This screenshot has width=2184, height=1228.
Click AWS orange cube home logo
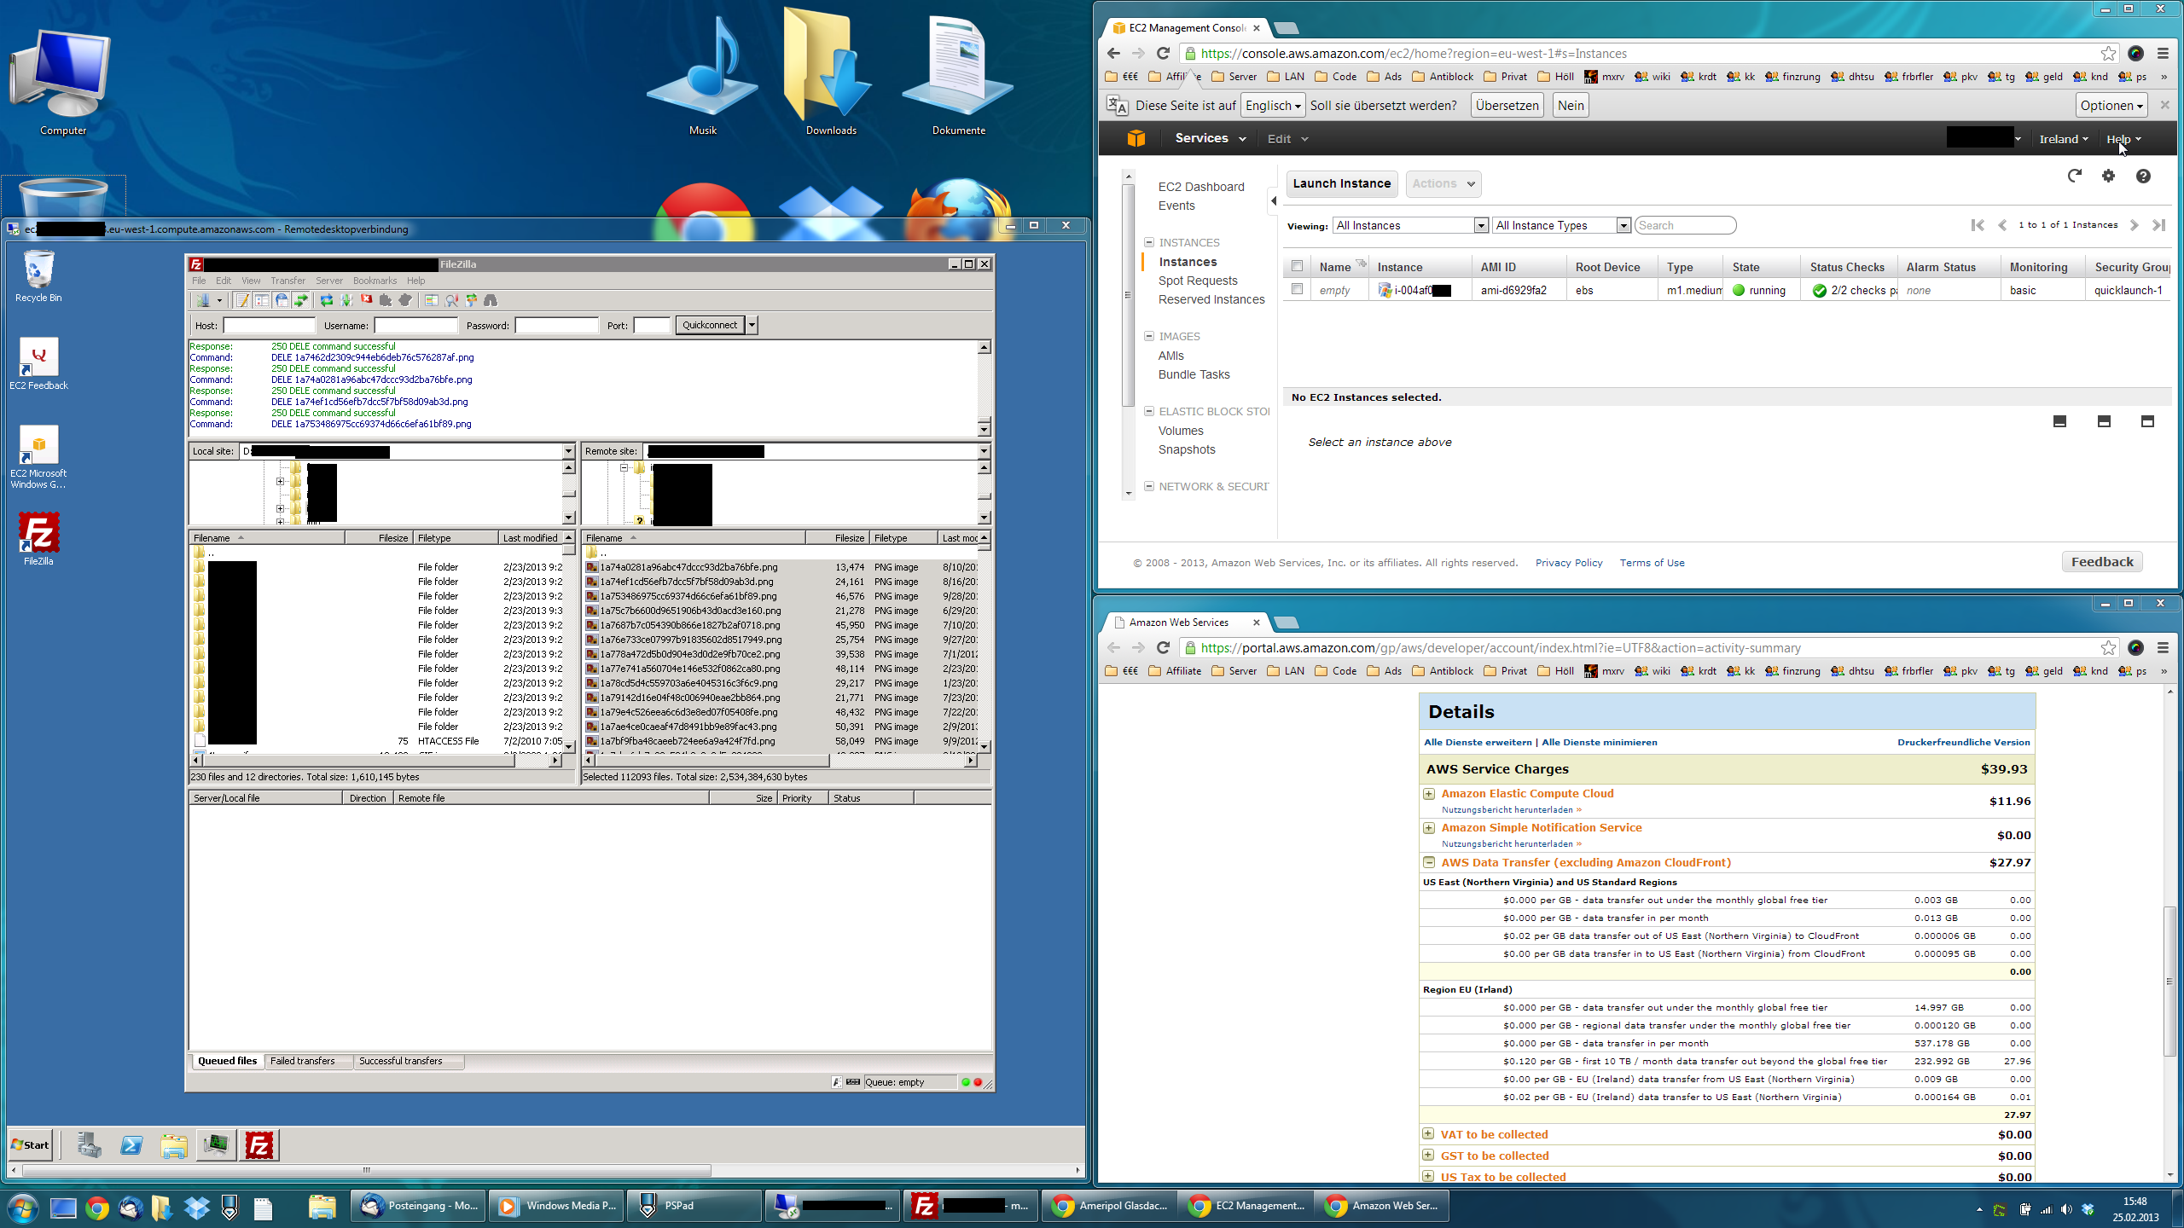point(1136,138)
